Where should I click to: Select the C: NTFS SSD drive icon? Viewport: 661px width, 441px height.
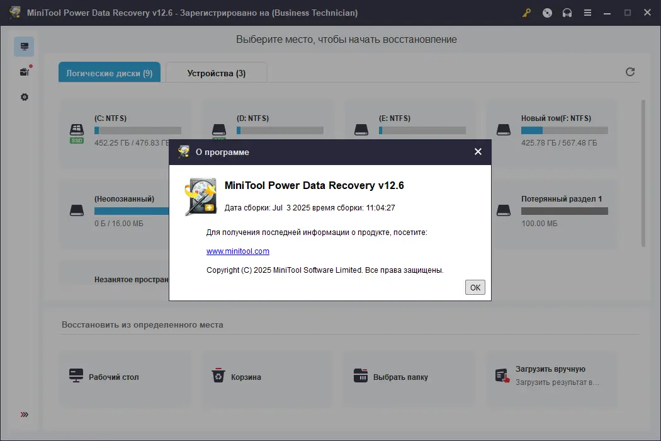tap(77, 133)
